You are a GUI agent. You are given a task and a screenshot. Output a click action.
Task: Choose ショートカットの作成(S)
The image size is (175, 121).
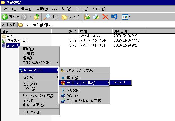pos(39,96)
